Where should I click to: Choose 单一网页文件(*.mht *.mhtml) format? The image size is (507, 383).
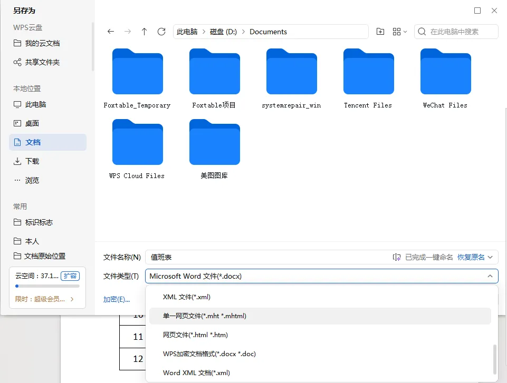pyautogui.click(x=320, y=316)
